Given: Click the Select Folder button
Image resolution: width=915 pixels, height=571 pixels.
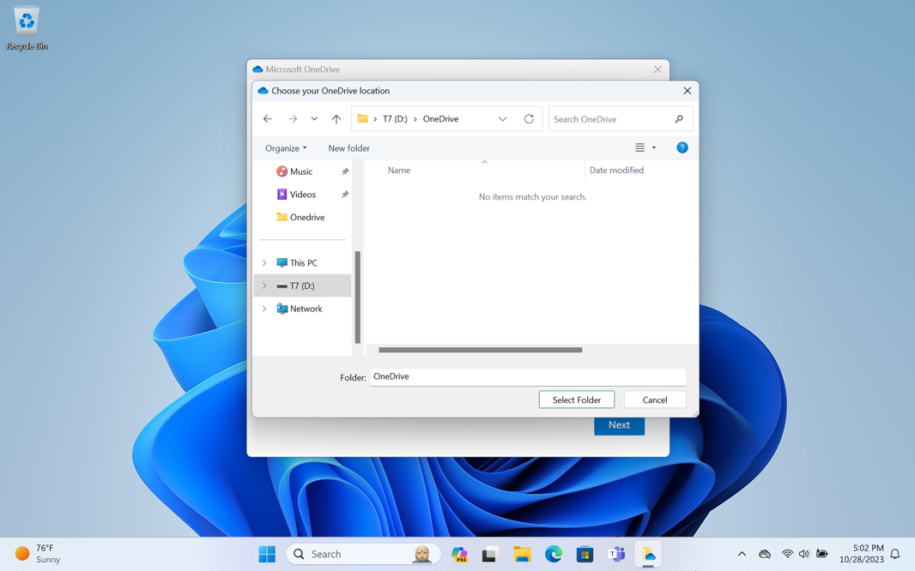Looking at the screenshot, I should point(576,400).
